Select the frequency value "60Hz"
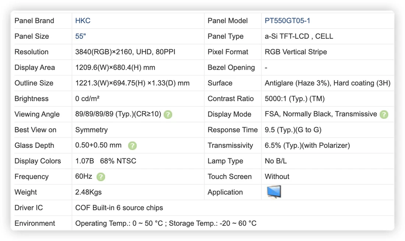 pyautogui.click(x=84, y=176)
